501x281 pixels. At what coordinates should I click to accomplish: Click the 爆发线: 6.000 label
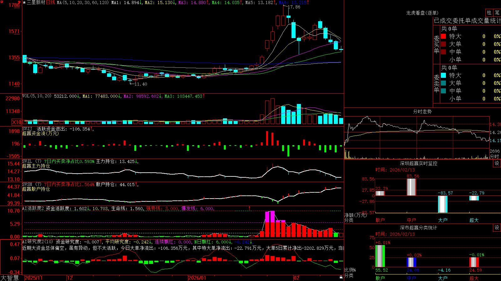point(197,209)
